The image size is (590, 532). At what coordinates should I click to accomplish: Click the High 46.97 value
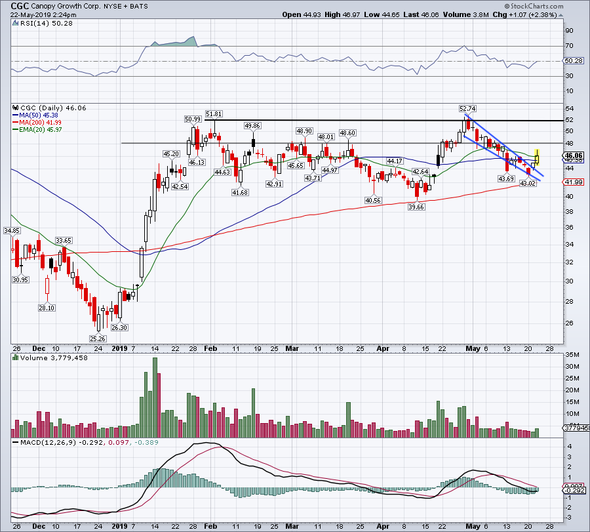pyautogui.click(x=342, y=14)
